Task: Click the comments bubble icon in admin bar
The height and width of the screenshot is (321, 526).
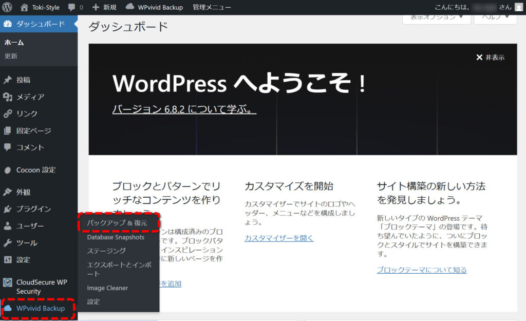Action: tap(71, 7)
